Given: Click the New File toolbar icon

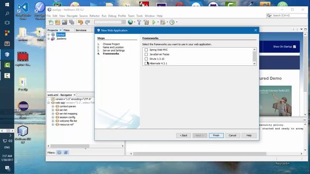Looking at the screenshot, I should [51, 22].
